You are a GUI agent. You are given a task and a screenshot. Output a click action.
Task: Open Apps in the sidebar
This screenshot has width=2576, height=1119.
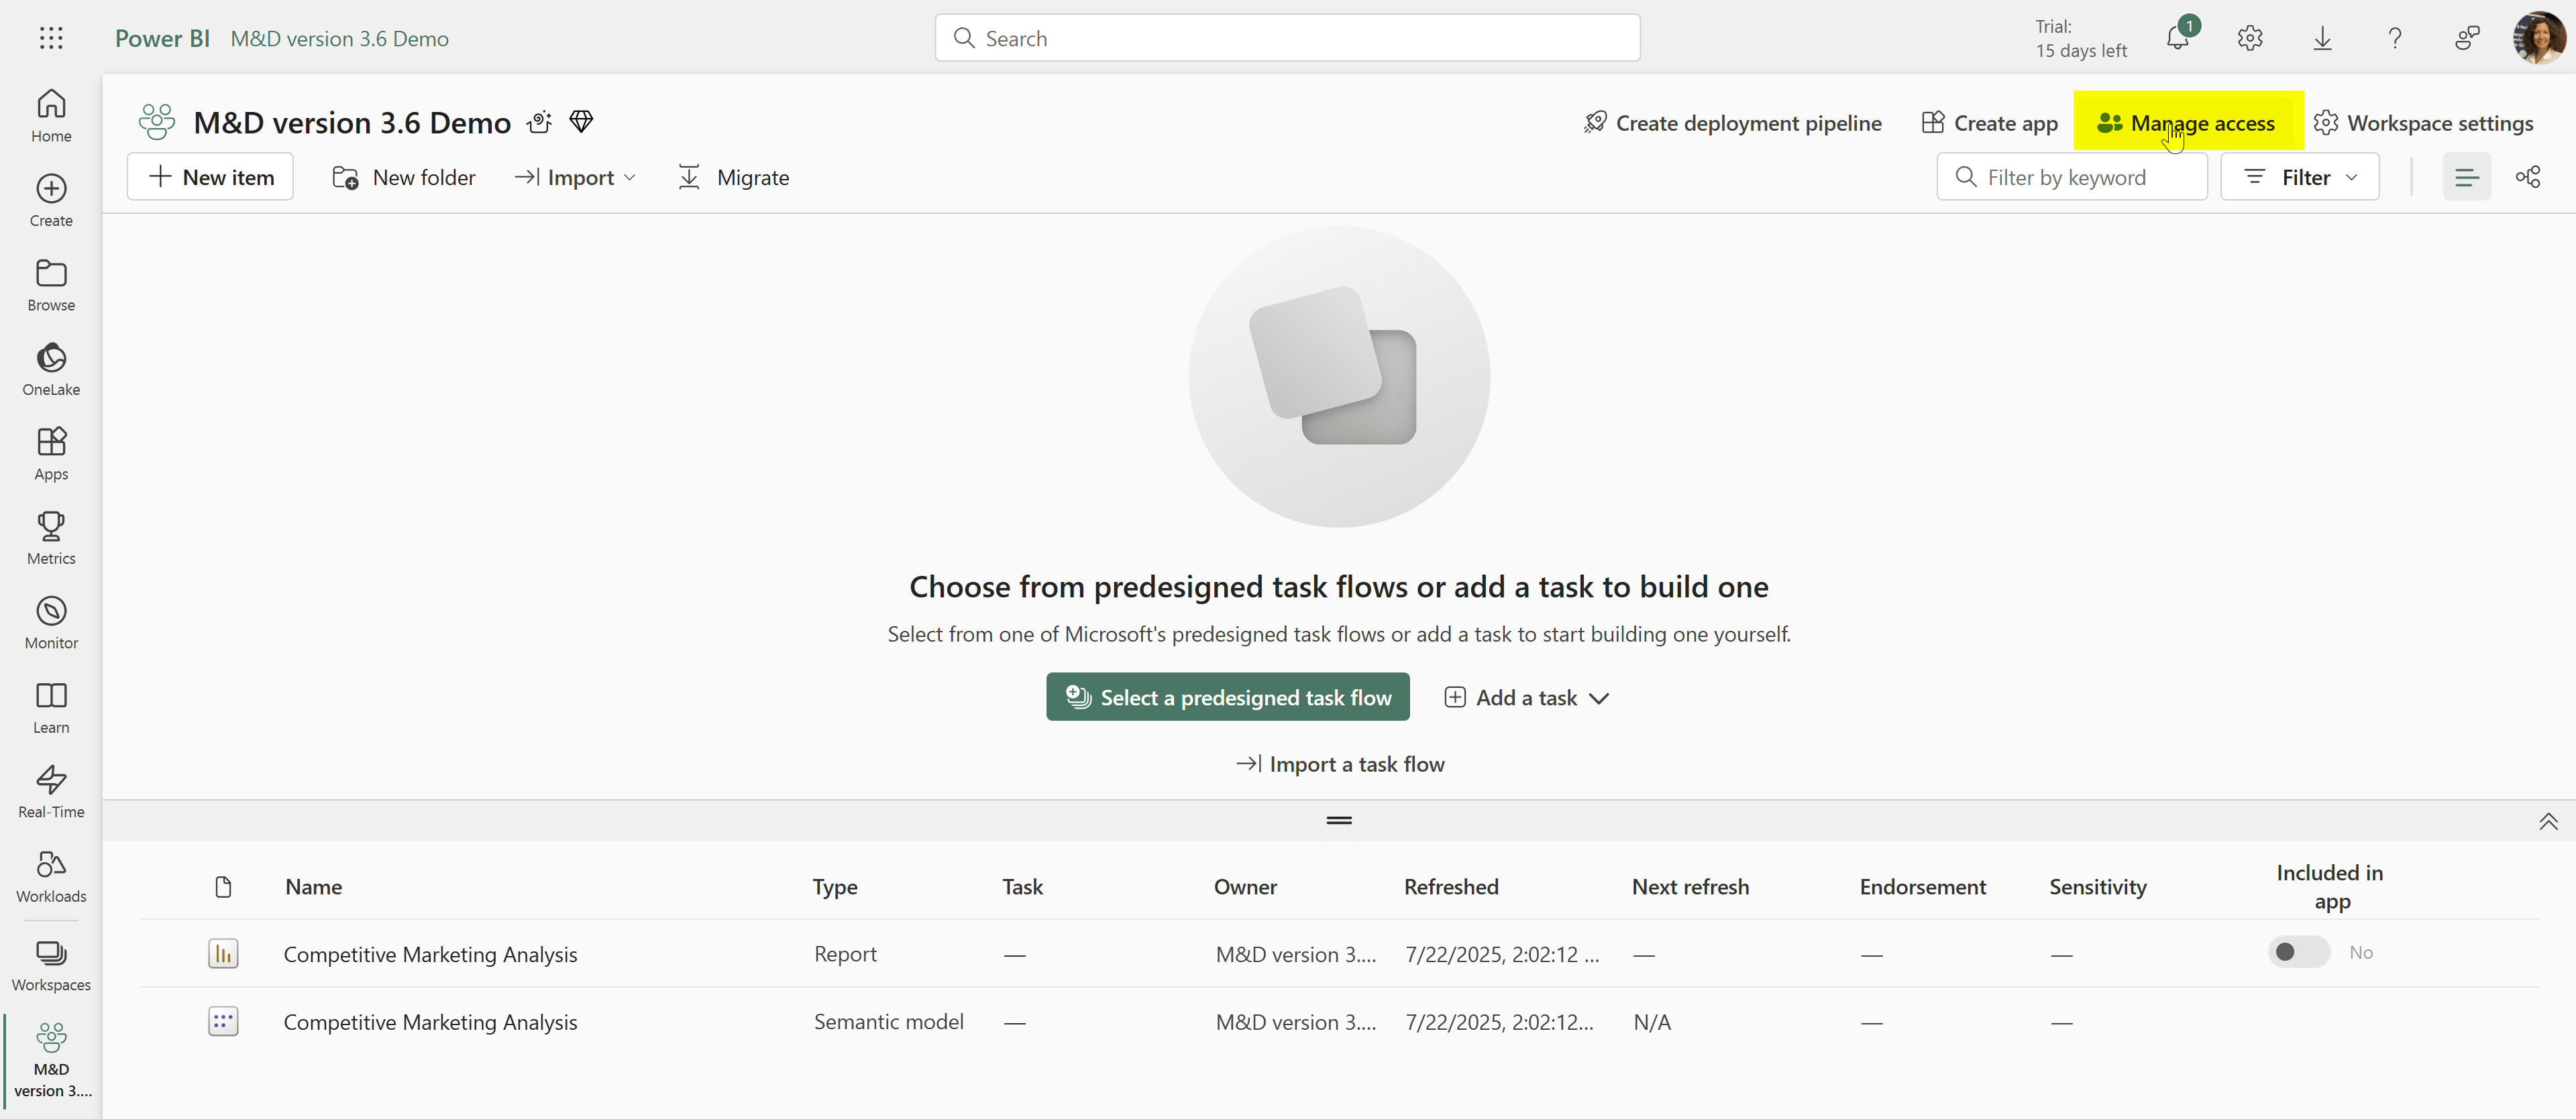pos(51,454)
